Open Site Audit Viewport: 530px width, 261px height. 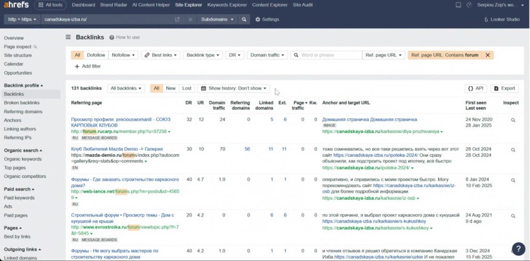pos(303,5)
